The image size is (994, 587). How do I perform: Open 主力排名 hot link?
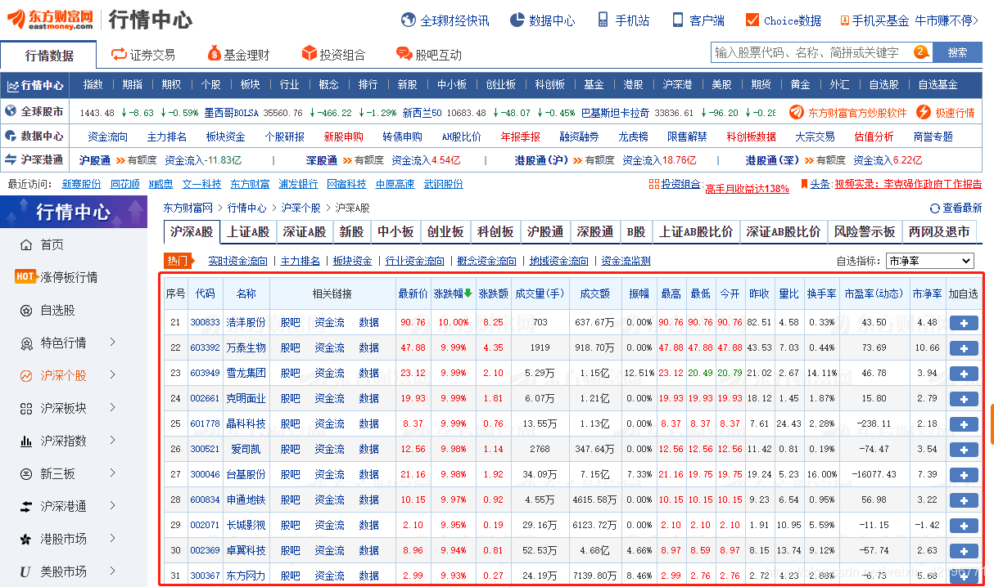[300, 262]
